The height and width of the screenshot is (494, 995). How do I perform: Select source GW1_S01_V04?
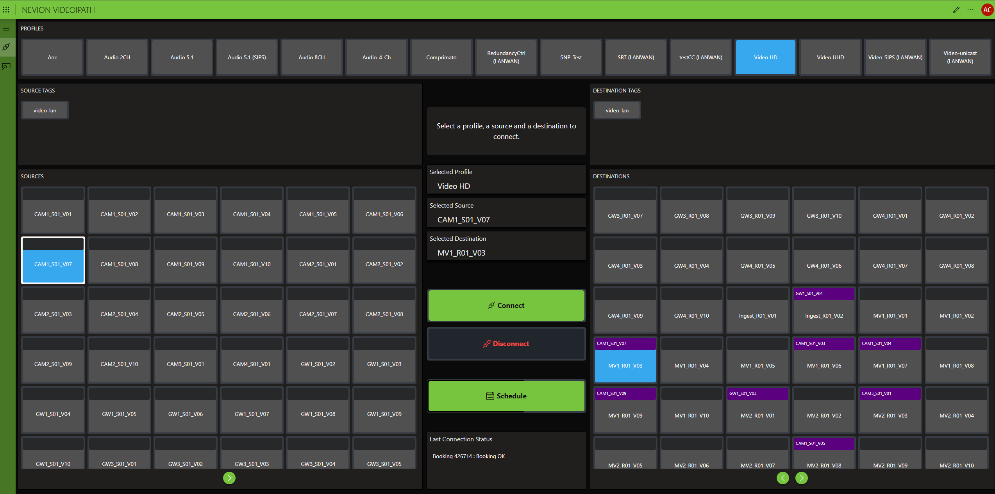click(53, 410)
